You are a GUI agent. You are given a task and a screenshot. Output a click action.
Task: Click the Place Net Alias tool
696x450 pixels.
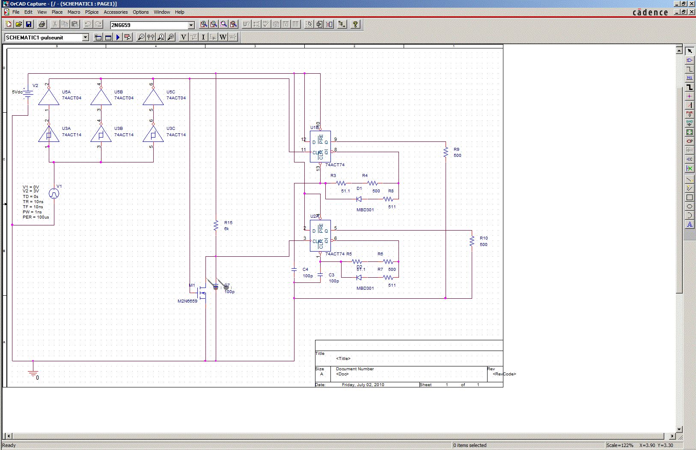[x=689, y=78]
